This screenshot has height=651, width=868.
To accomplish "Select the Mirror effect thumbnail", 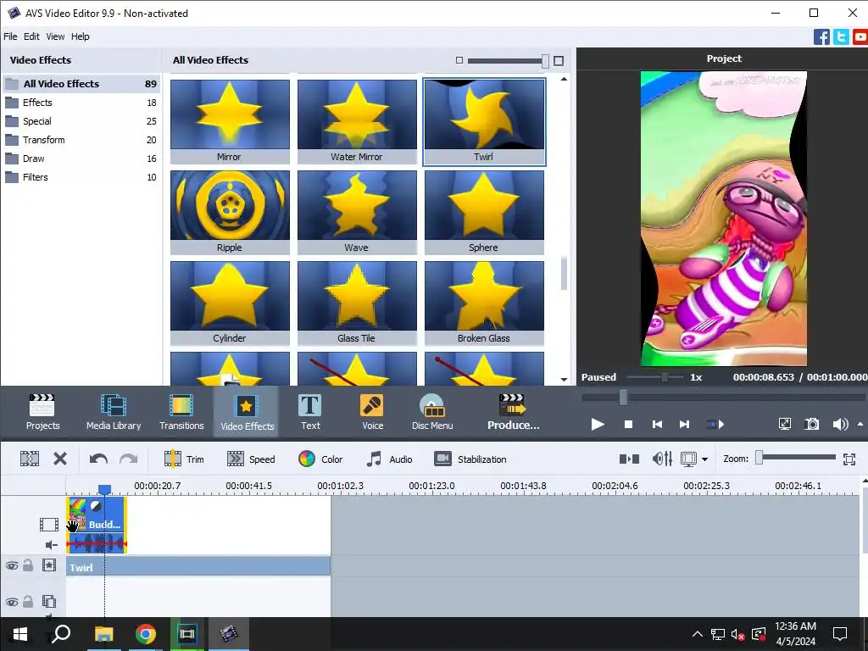I will pos(230,122).
